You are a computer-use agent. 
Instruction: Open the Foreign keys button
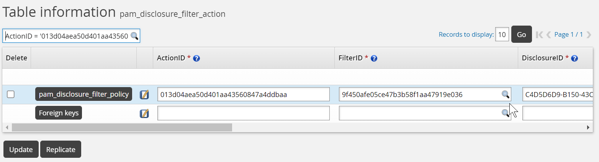pyautogui.click(x=59, y=113)
